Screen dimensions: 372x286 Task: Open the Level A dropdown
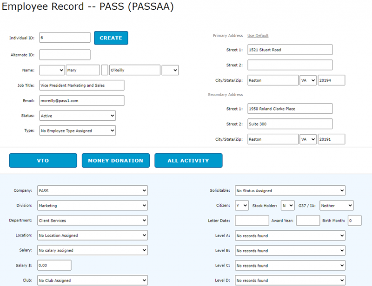pos(290,235)
